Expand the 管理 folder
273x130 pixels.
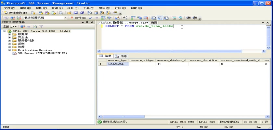click(x=9, y=47)
